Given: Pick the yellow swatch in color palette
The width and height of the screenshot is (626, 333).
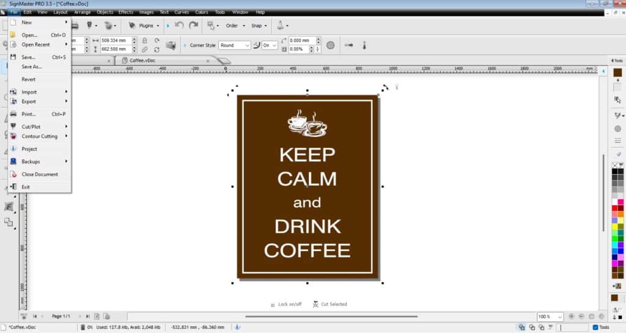Looking at the screenshot, I should 615,227.
